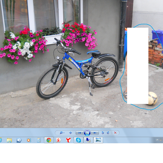Open the Yandex Я shortcut on the taskbar
This screenshot has width=163, height=163.
58,140
